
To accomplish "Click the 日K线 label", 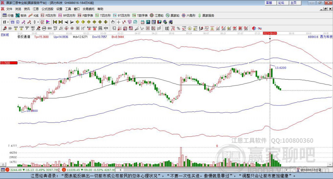I will [x=5, y=35].
